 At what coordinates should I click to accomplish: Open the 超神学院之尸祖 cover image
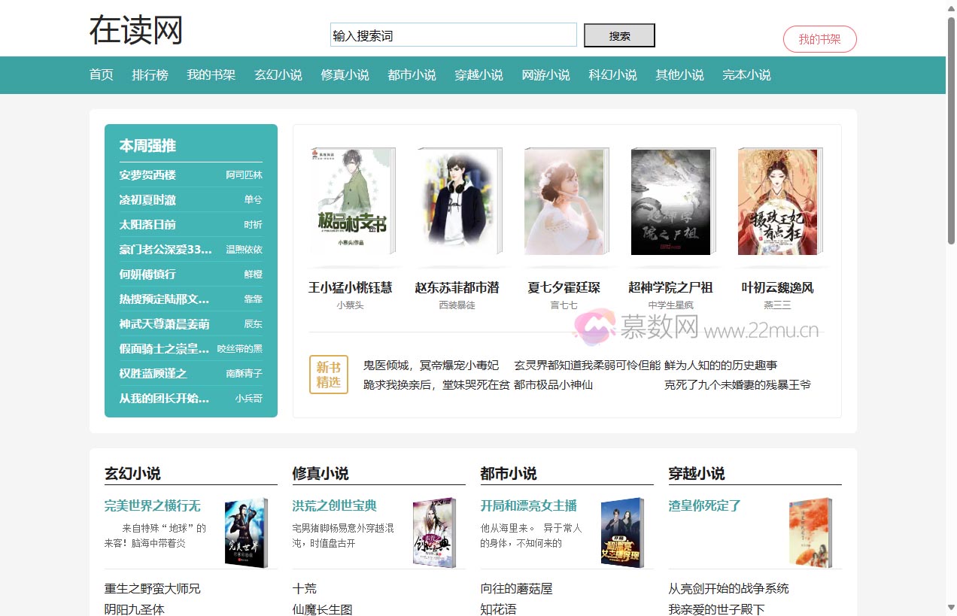coord(671,202)
